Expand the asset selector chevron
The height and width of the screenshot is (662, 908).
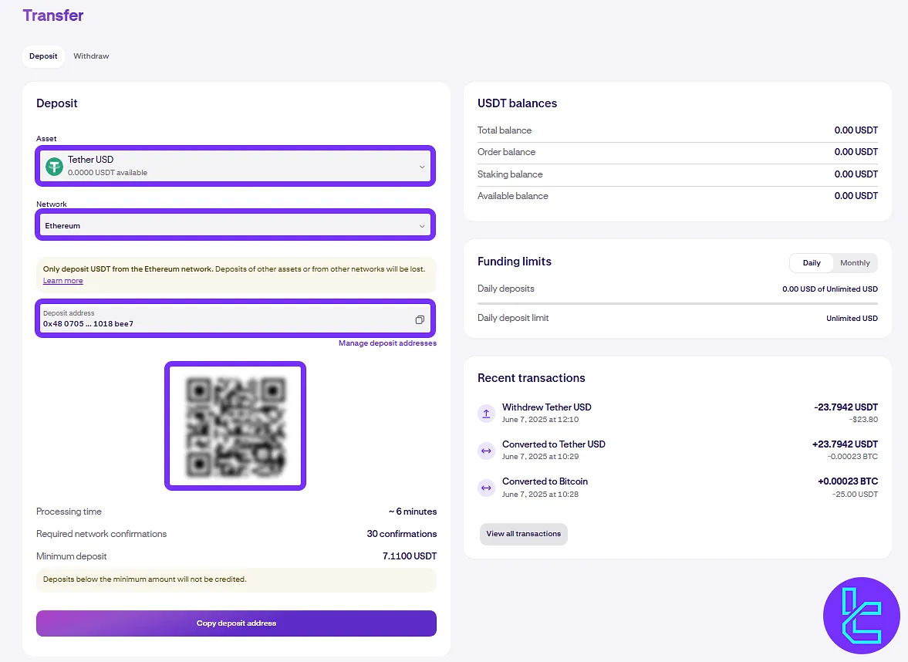pos(421,167)
